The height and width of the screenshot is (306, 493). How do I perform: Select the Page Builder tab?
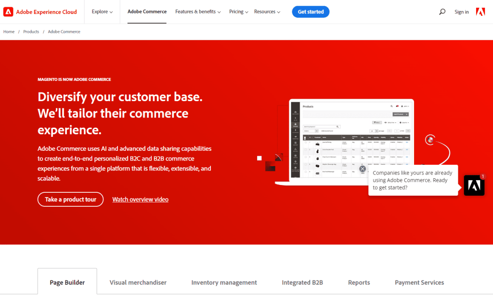pos(67,282)
